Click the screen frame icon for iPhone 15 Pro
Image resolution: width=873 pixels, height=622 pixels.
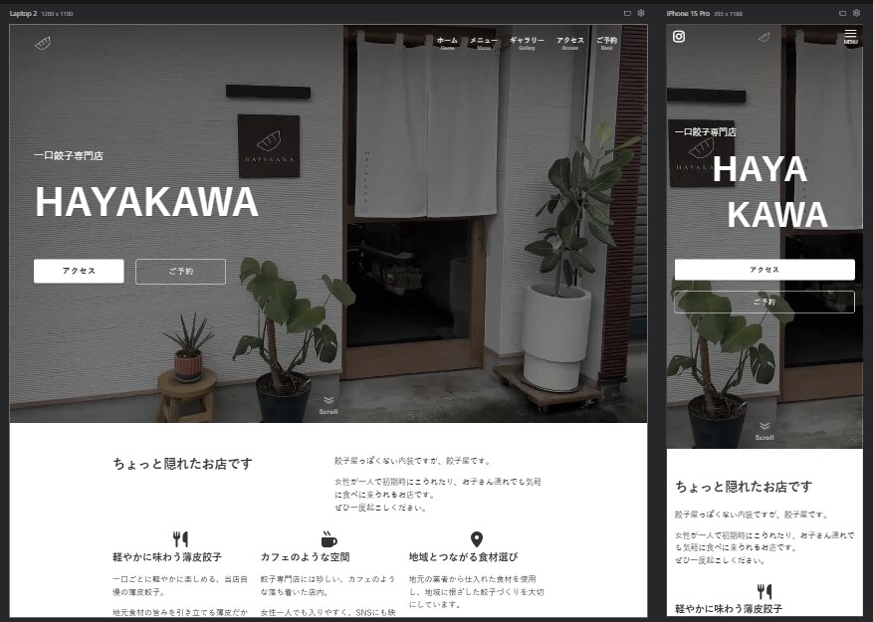(842, 13)
